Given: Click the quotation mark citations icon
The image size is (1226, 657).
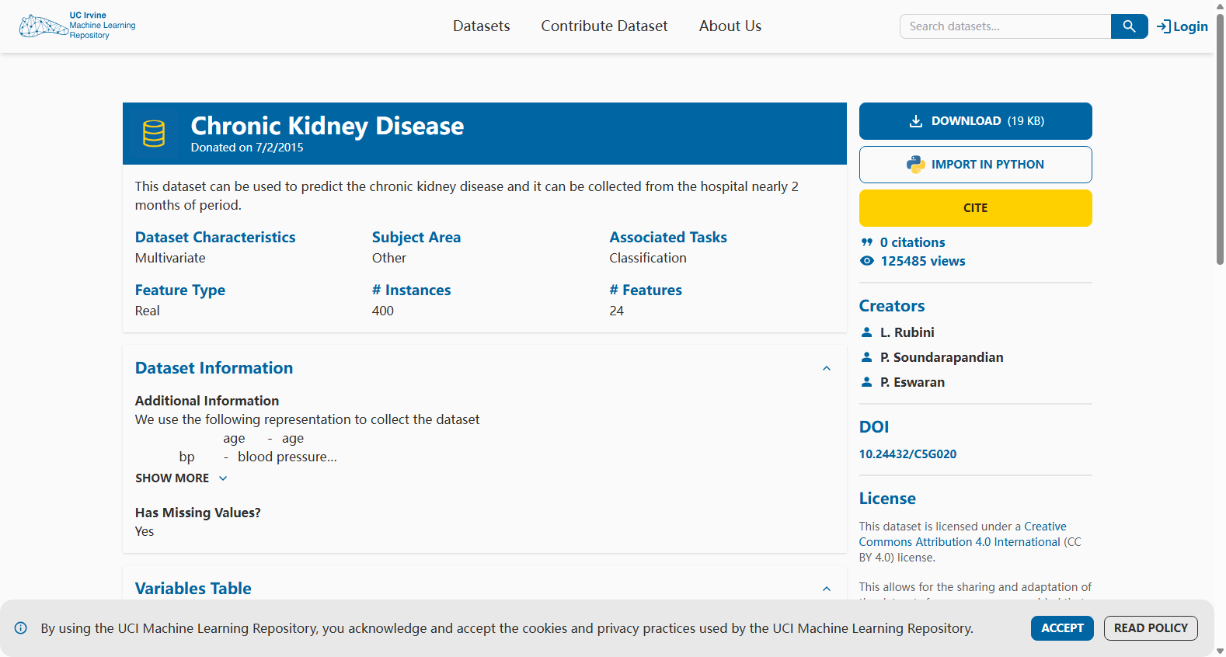Looking at the screenshot, I should pos(867,242).
